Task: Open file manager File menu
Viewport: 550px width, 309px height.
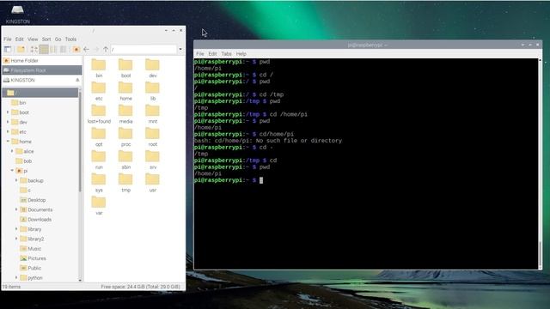Action: [x=8, y=39]
